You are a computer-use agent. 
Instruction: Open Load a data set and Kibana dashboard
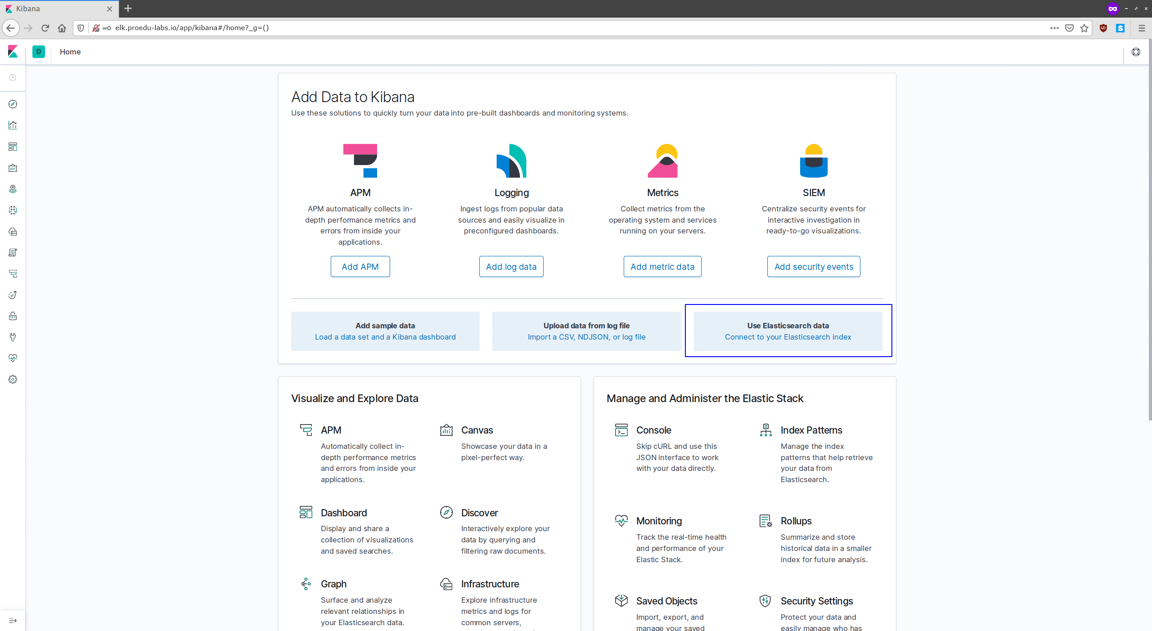click(x=385, y=337)
